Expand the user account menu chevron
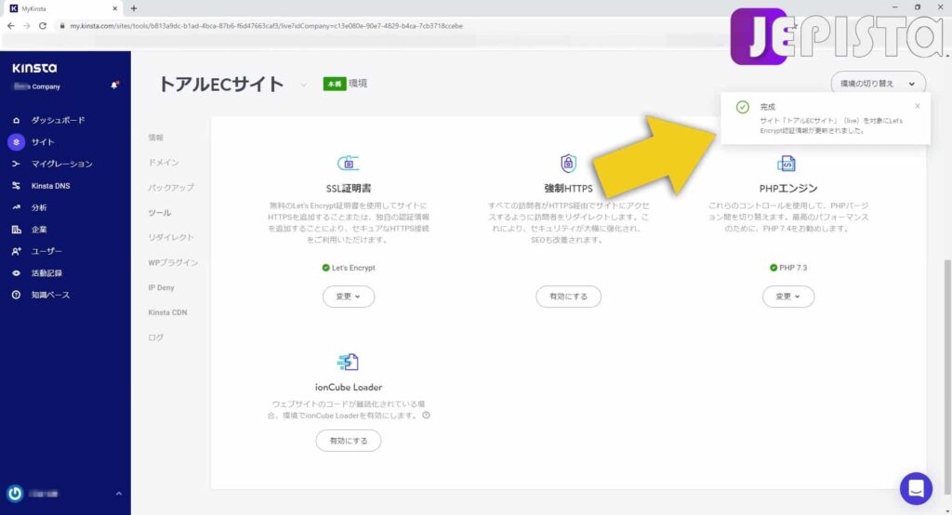 click(x=119, y=494)
